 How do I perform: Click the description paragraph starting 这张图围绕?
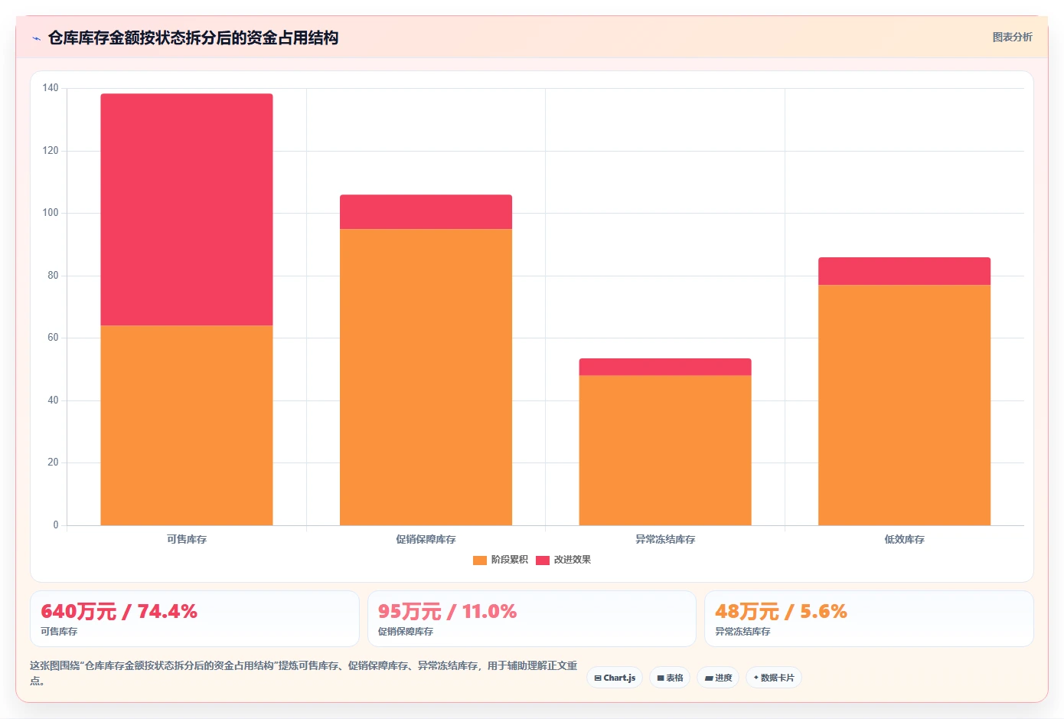coord(304,673)
